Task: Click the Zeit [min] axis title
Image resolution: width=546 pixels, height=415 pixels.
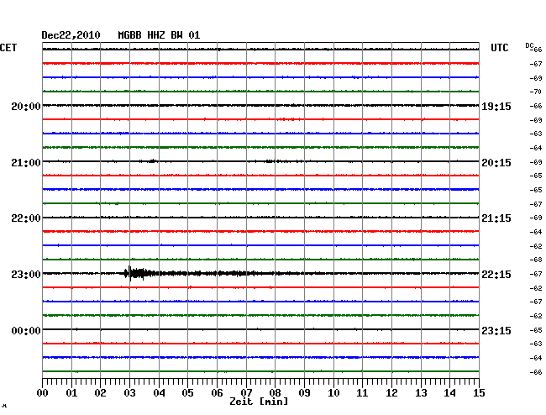Action: pyautogui.click(x=259, y=402)
